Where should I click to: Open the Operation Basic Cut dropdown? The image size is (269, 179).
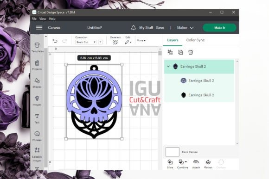86,42
